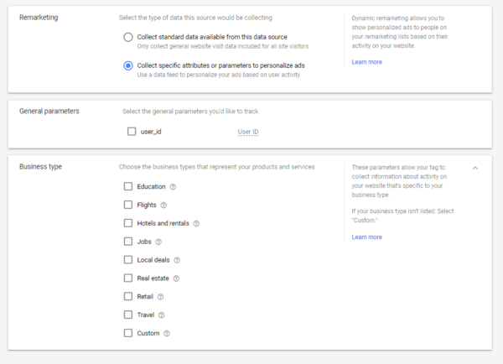Image resolution: width=503 pixels, height=364 pixels.
Task: Open help icon next to Education
Action: 173,187
